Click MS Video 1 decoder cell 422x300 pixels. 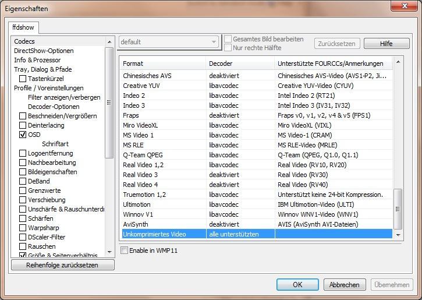pyautogui.click(x=240, y=135)
